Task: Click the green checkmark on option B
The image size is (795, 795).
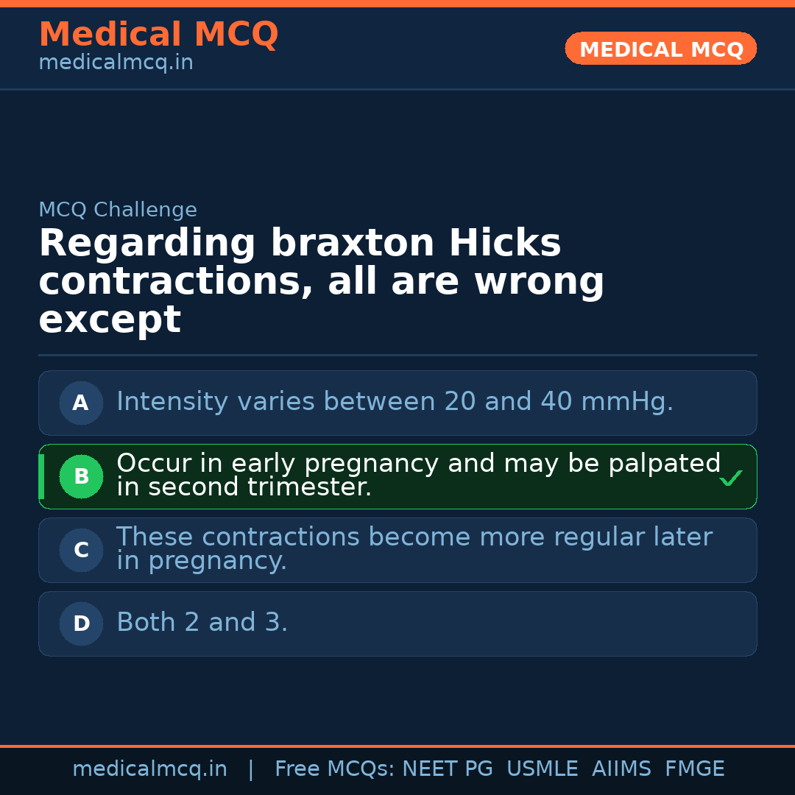Action: [x=730, y=478]
